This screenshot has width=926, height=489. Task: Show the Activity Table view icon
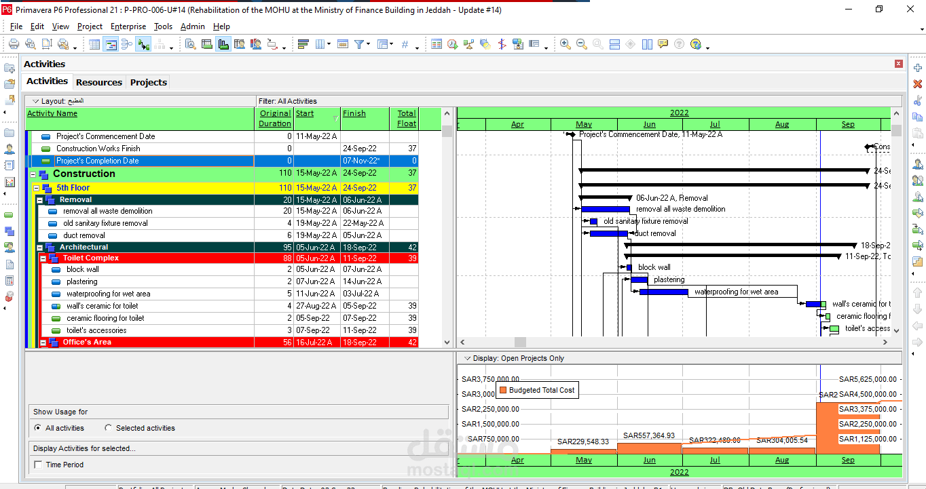pyautogui.click(x=94, y=44)
